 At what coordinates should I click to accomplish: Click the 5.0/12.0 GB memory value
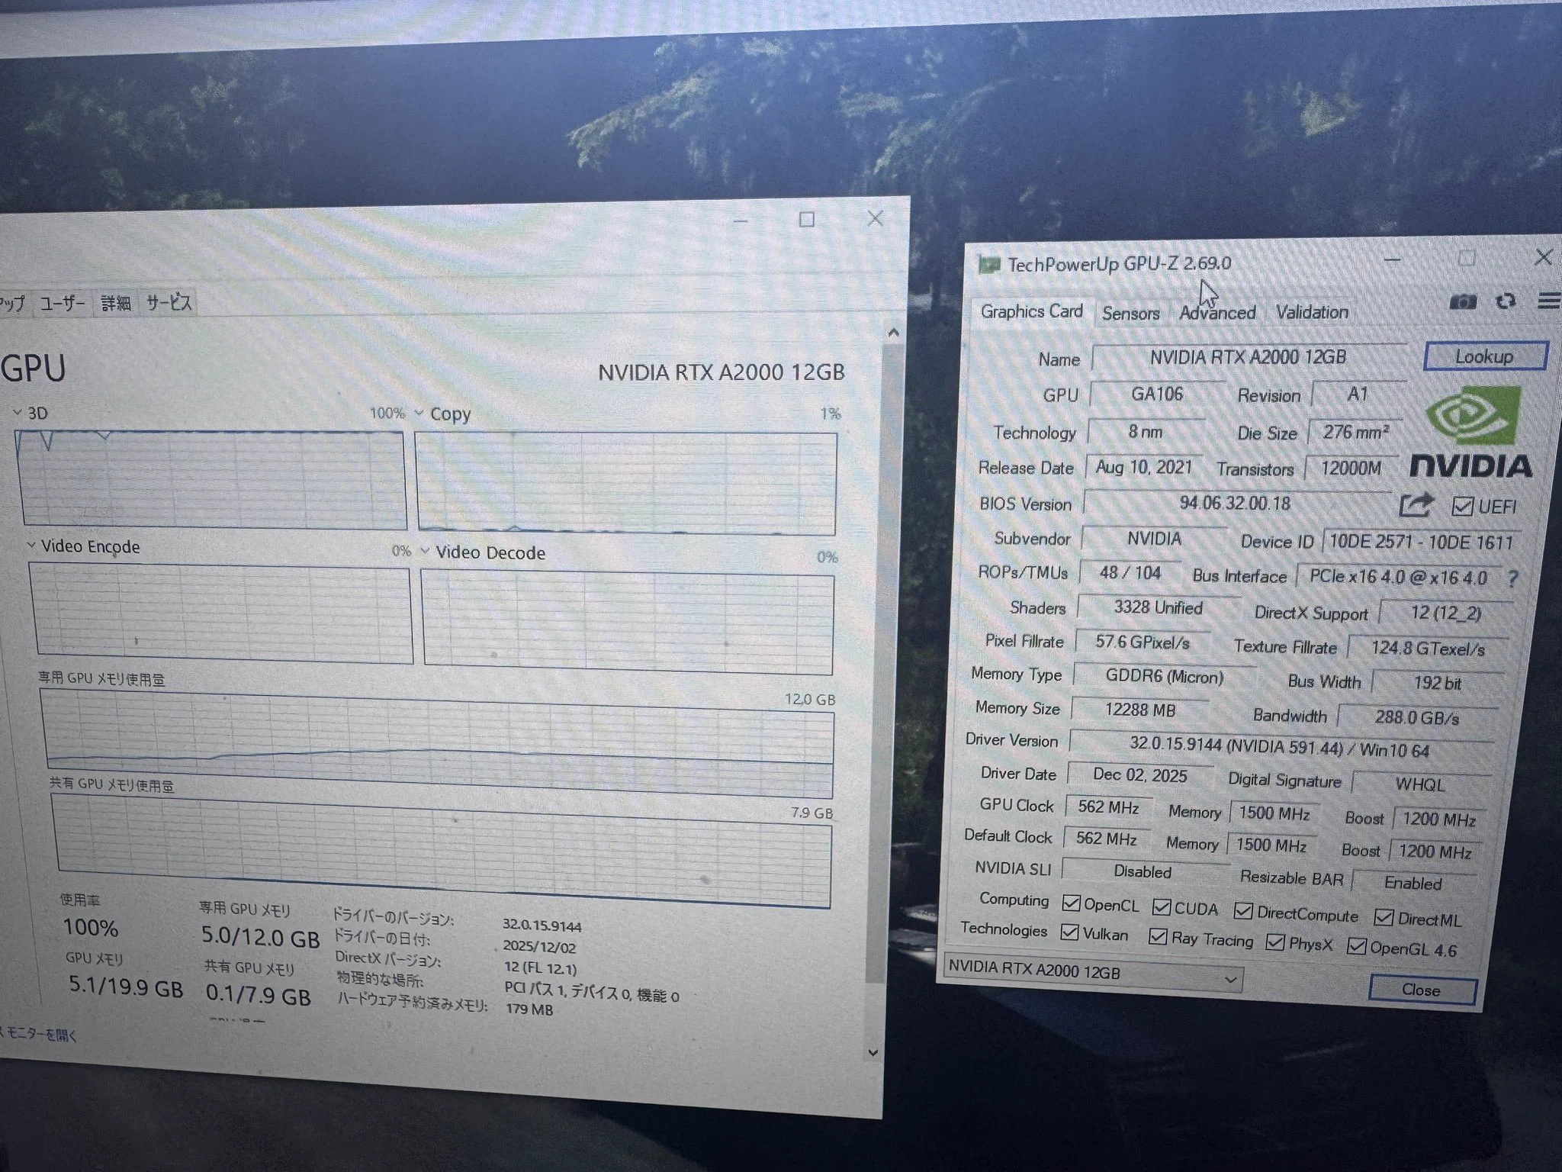[x=260, y=937]
